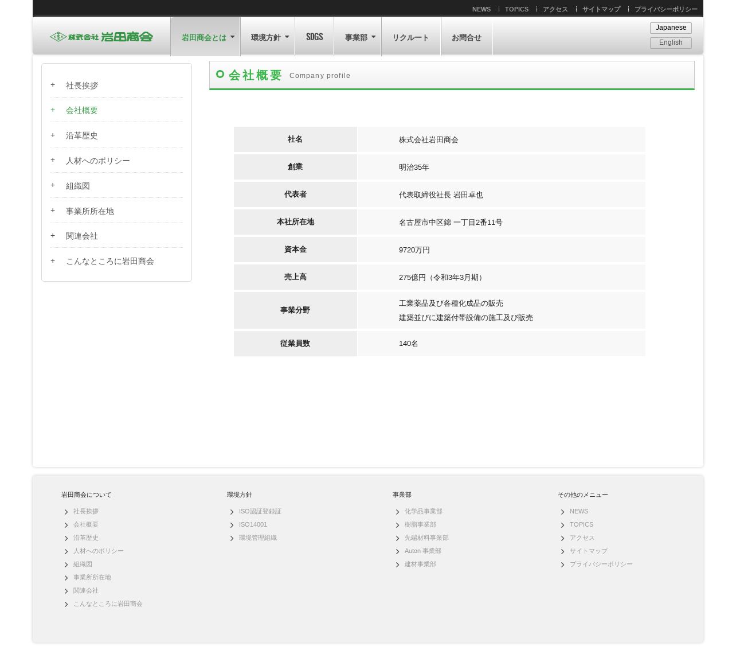
Task: Click the plus icon beside sidebar 組織図
Action: click(53, 185)
